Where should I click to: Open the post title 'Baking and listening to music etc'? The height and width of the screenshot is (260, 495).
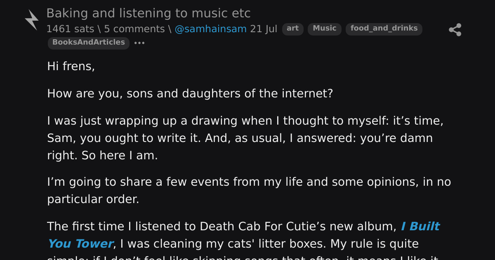148,13
